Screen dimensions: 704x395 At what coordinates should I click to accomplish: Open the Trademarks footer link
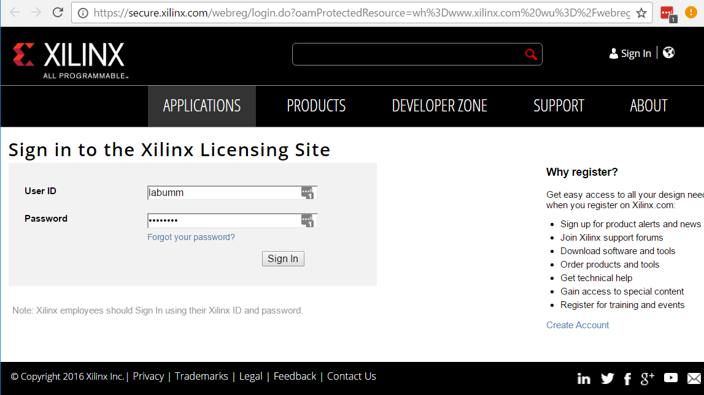click(201, 377)
